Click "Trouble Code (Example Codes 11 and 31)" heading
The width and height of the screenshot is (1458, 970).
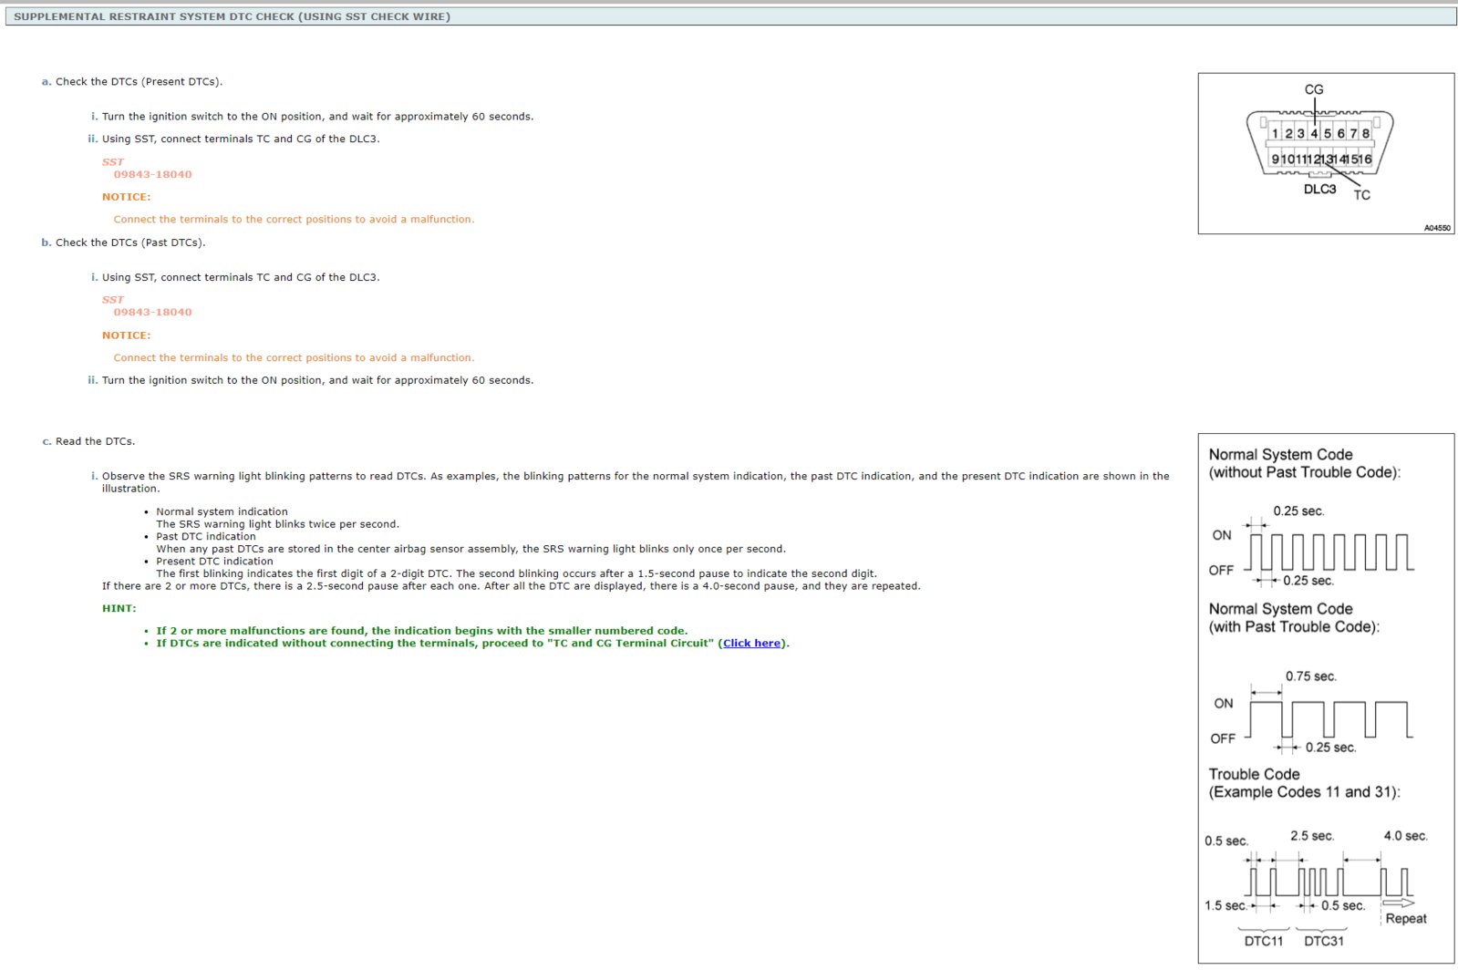1304,783
